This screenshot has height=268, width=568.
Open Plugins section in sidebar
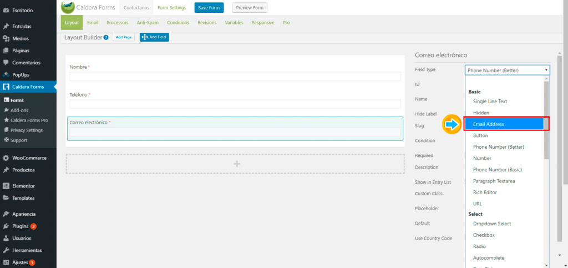[x=20, y=226]
